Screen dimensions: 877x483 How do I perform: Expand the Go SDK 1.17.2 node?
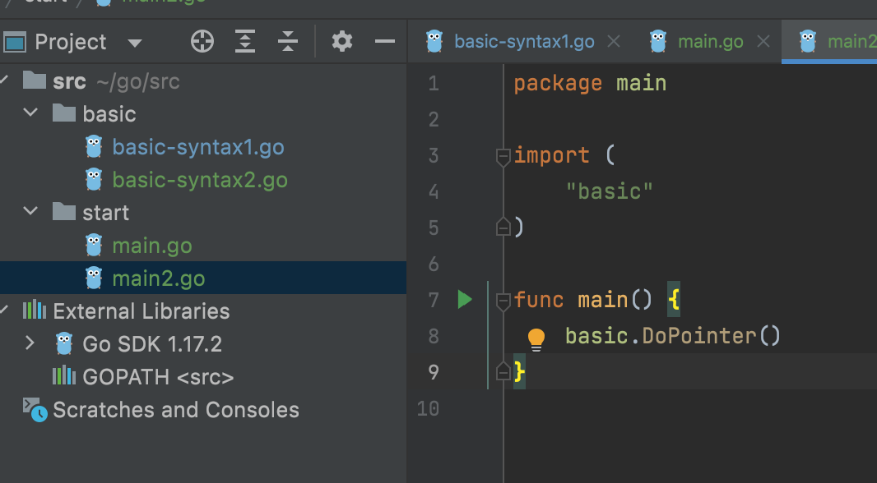pos(30,343)
